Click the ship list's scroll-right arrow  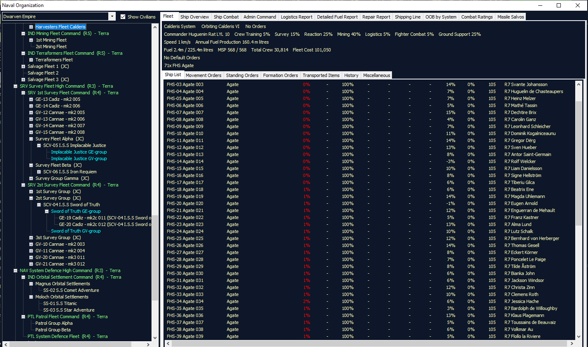(x=572, y=343)
